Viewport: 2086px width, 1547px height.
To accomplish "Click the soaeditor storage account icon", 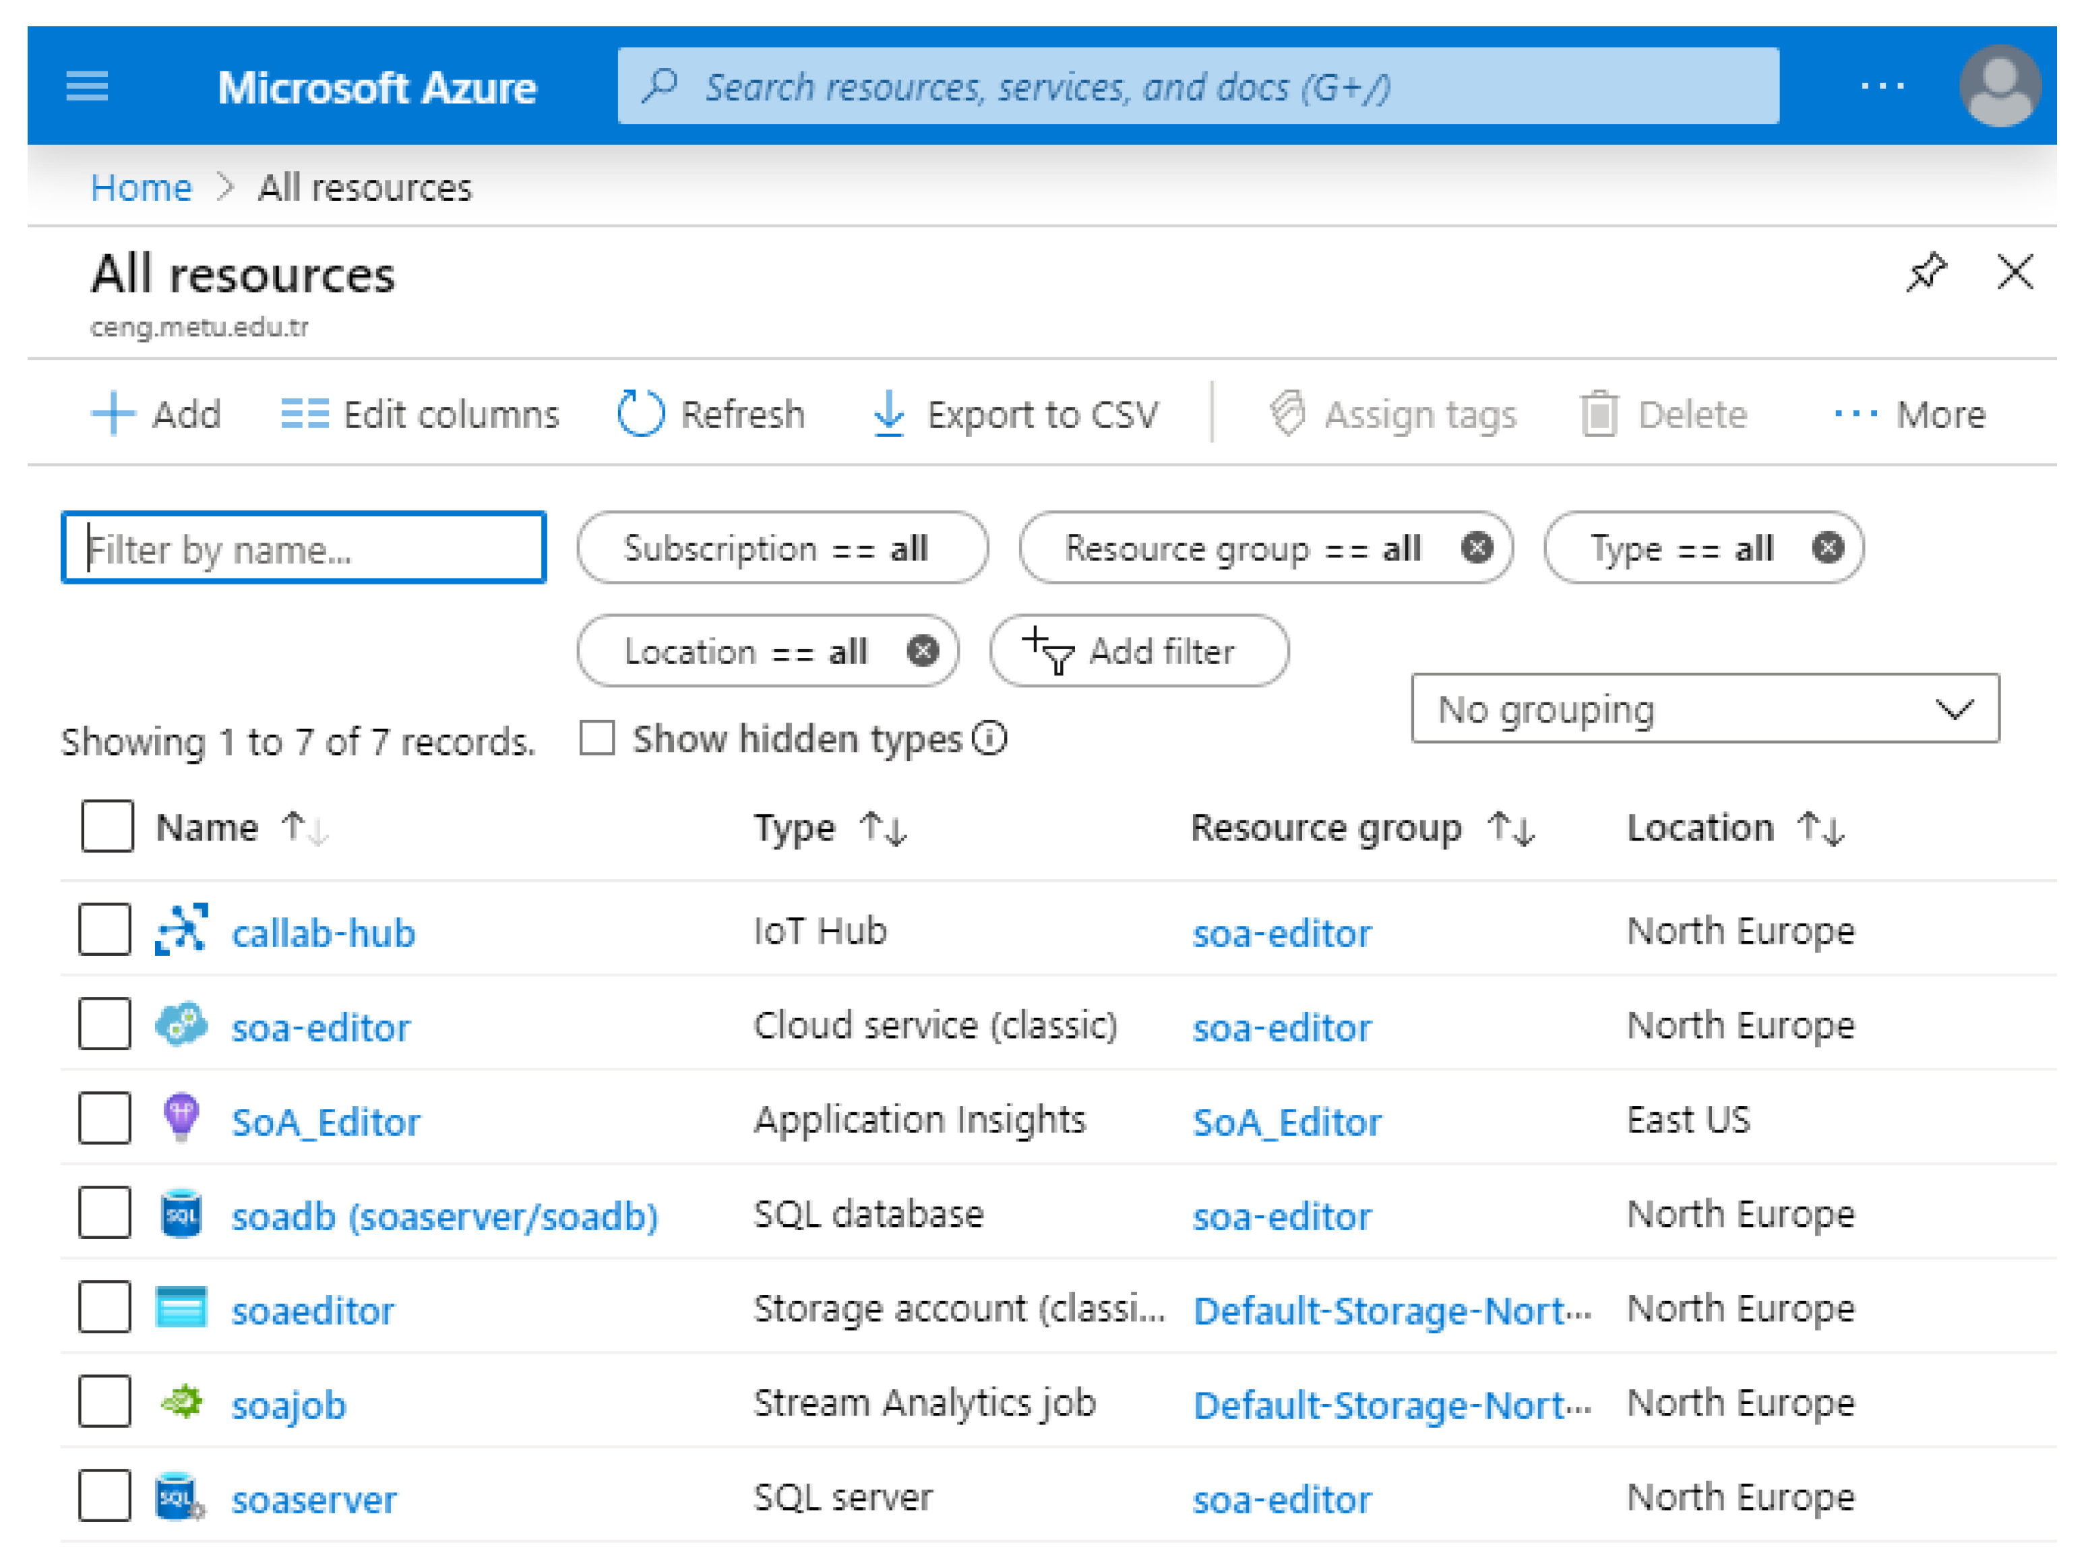I will (181, 1308).
